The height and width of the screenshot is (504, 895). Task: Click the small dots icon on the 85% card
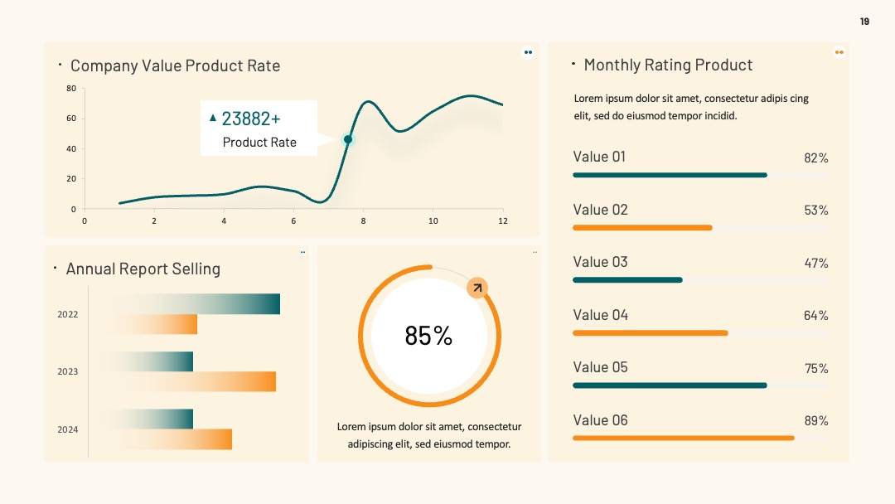pyautogui.click(x=535, y=252)
